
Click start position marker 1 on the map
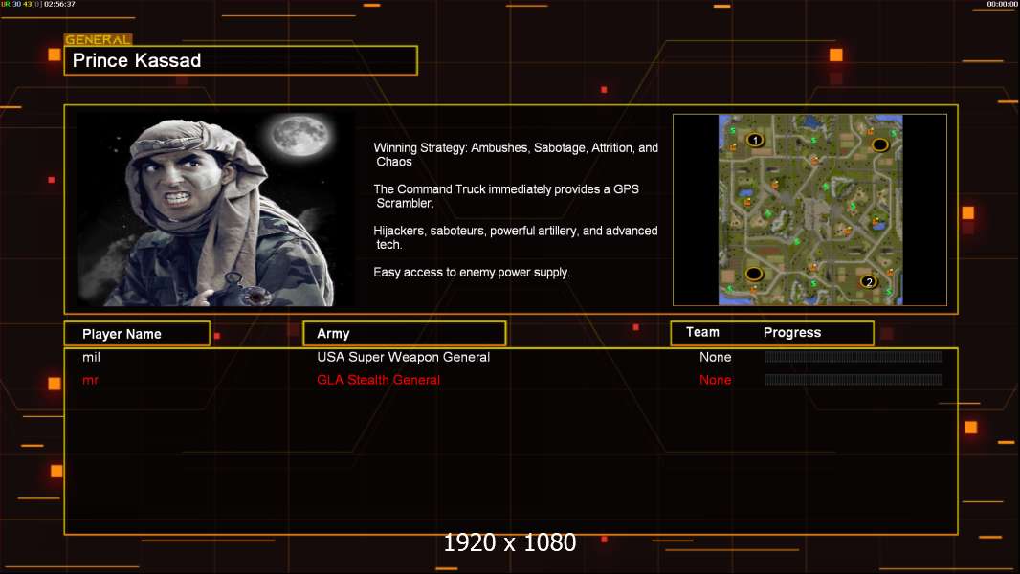coord(755,140)
